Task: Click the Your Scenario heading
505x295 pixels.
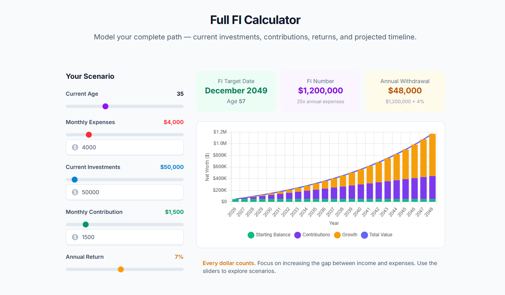Action: (90, 76)
